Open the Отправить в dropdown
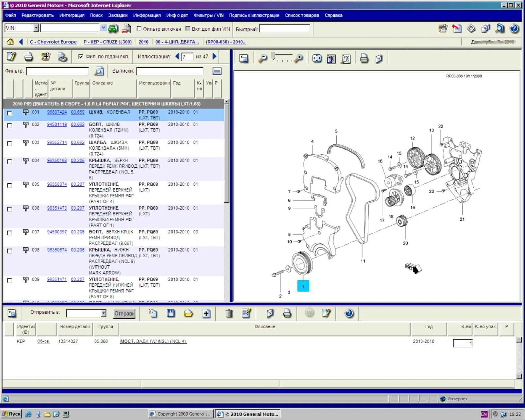Viewport: 525px width, 420px height. pos(103,313)
